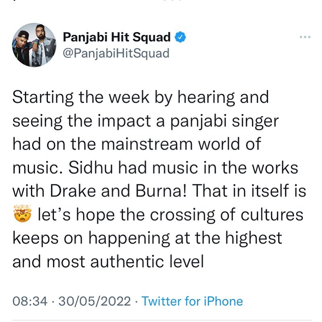Visit the @PanjabiHitSquad handle
The image size is (322, 322).
[x=116, y=54]
